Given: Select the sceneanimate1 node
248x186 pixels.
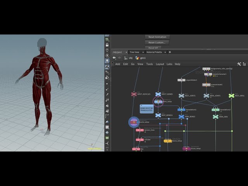Looking at the screenshot, I should [x=206, y=85].
